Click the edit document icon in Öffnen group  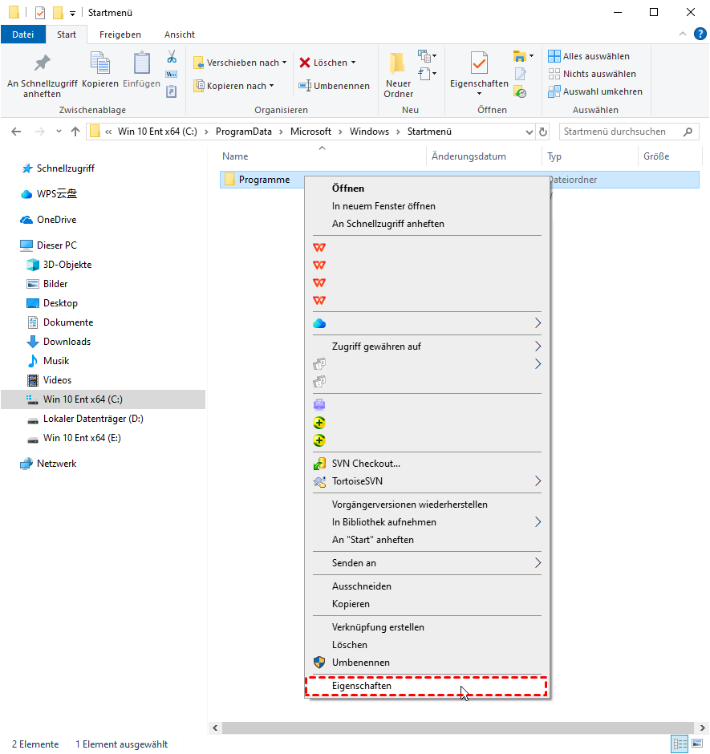click(x=520, y=74)
